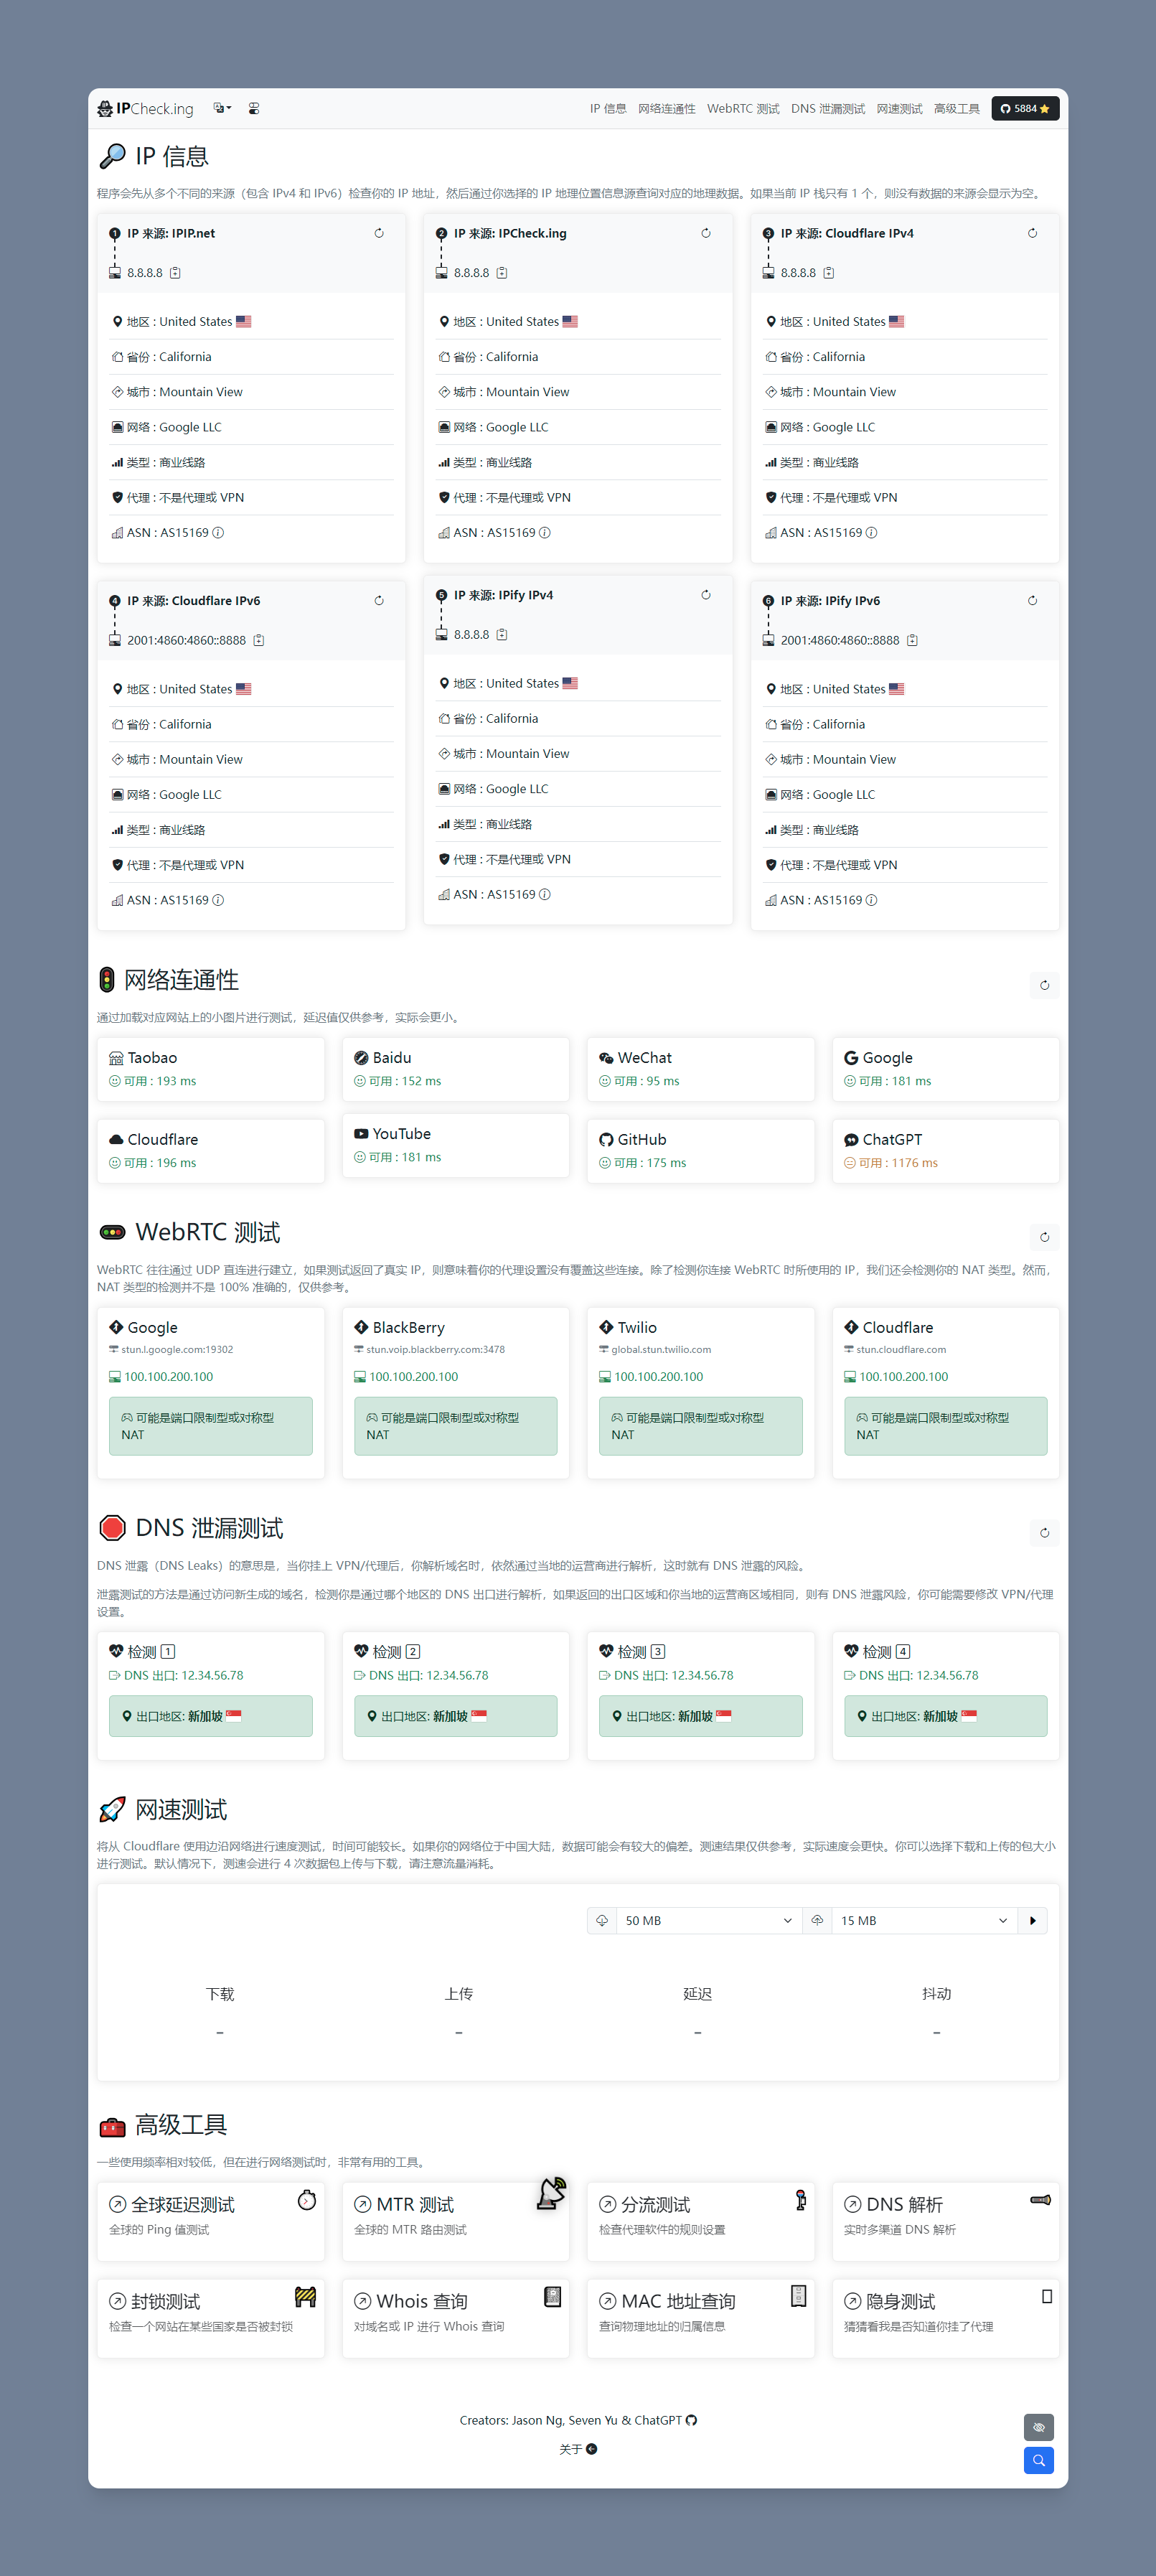The width and height of the screenshot is (1156, 2576).
Task: Go to 网速测试 in the navigation
Action: click(x=900, y=109)
